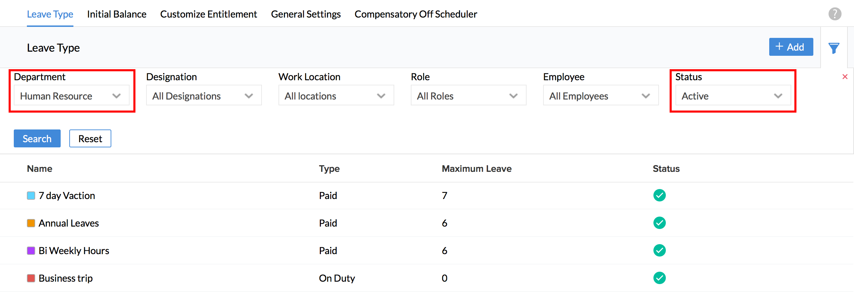Screen dimensions: 854x292
Task: Switch to the Initial Balance tab
Action: [116, 14]
